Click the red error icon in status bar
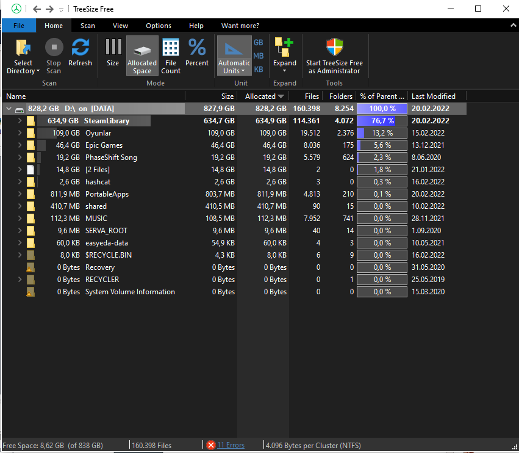 [x=210, y=445]
